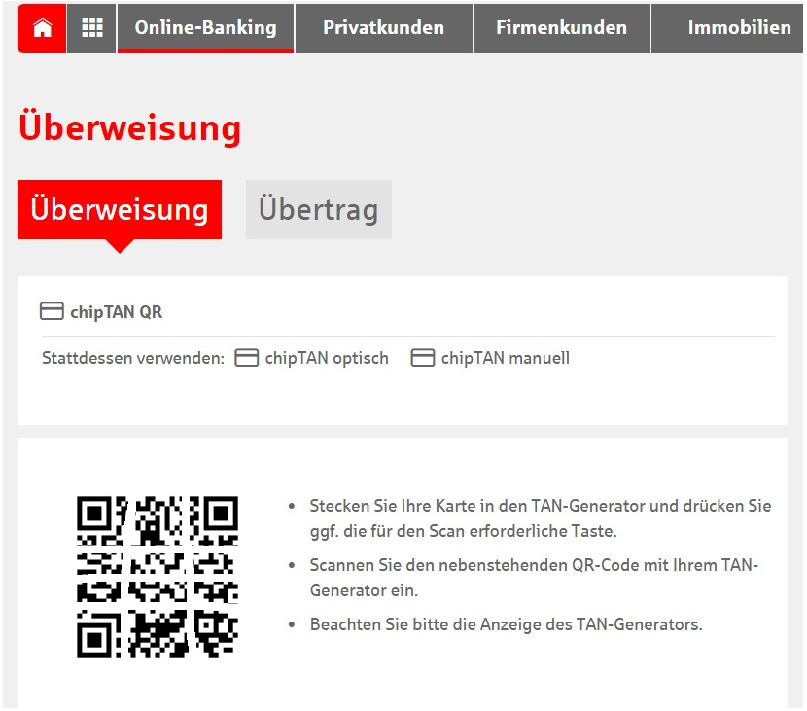This screenshot has width=807, height=711.
Task: Open the Online-Banking menu
Action: point(205,28)
